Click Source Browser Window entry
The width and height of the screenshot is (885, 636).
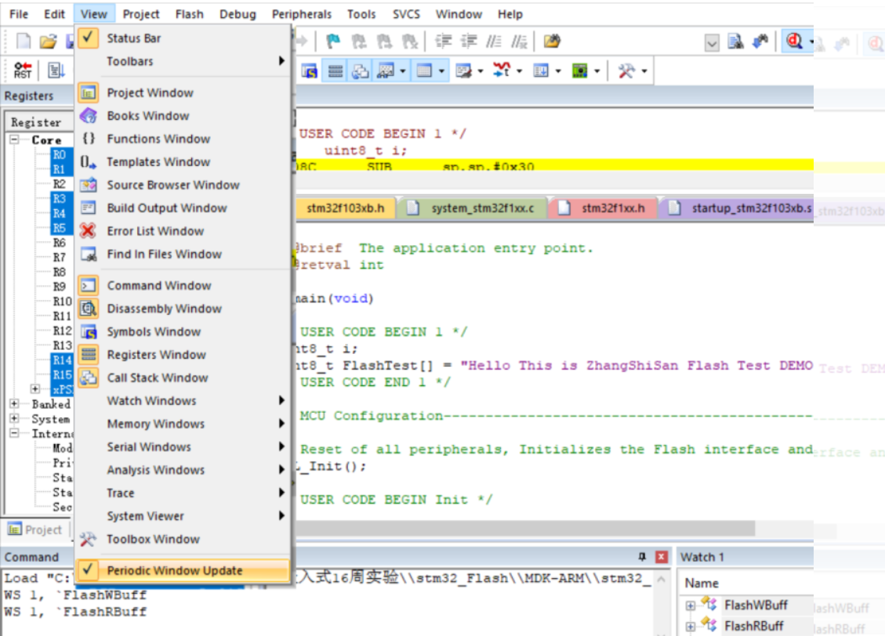[x=183, y=185]
